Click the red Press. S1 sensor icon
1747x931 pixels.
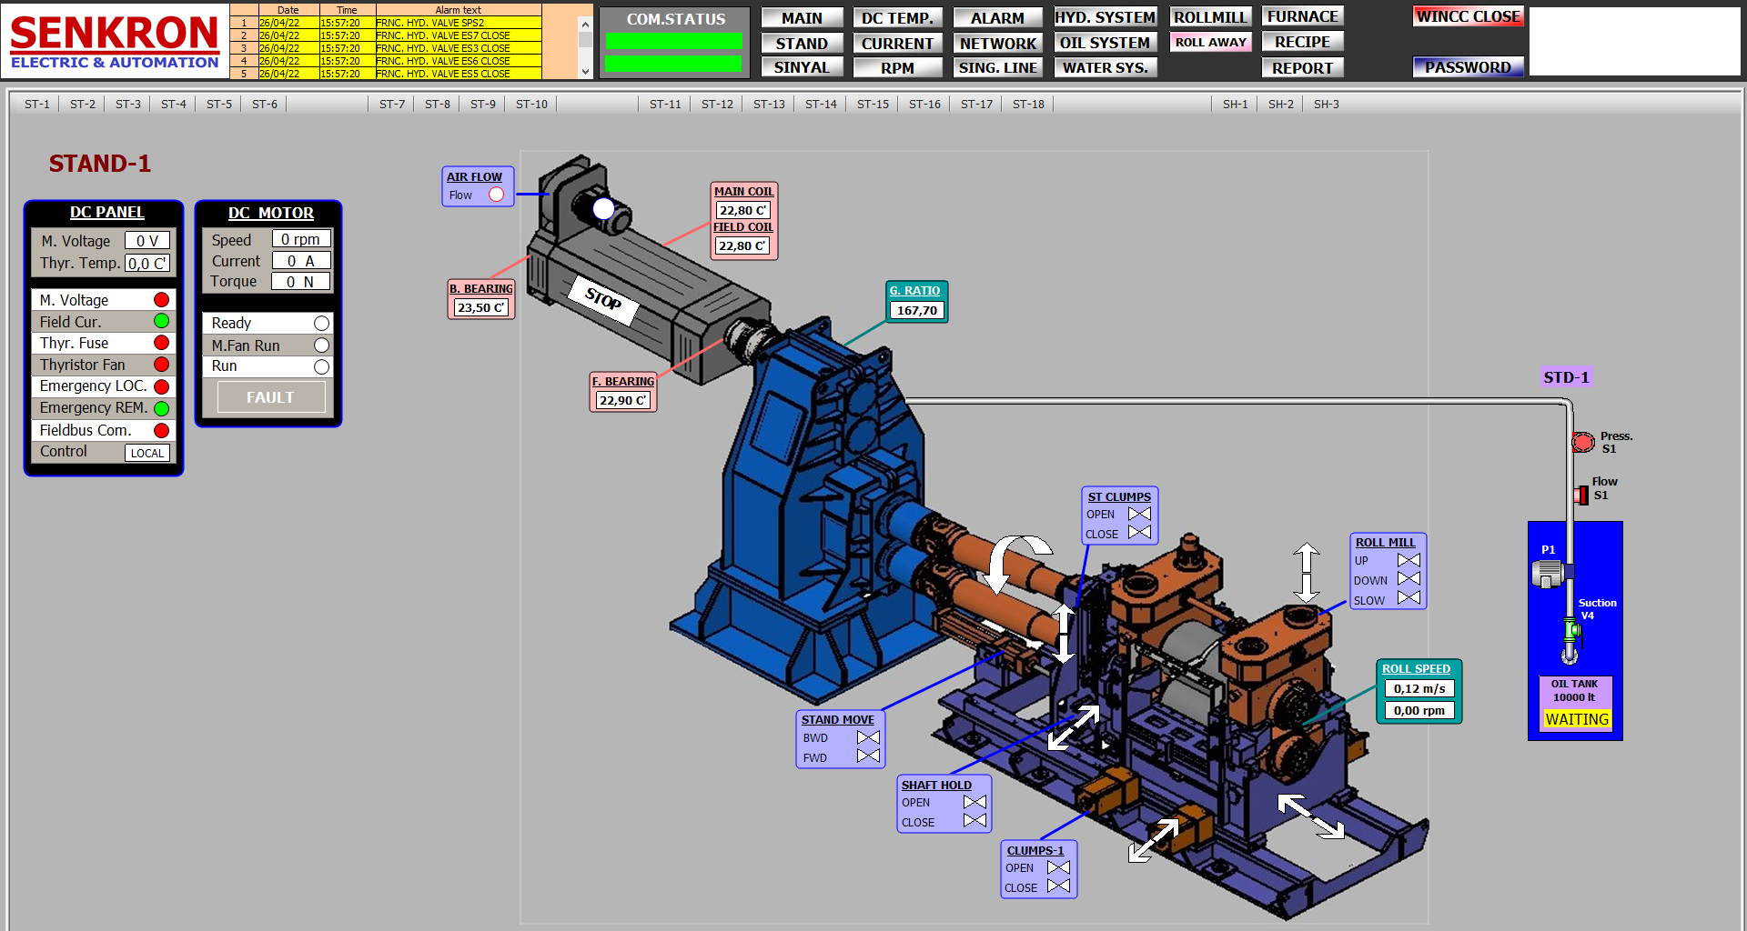click(x=1582, y=442)
